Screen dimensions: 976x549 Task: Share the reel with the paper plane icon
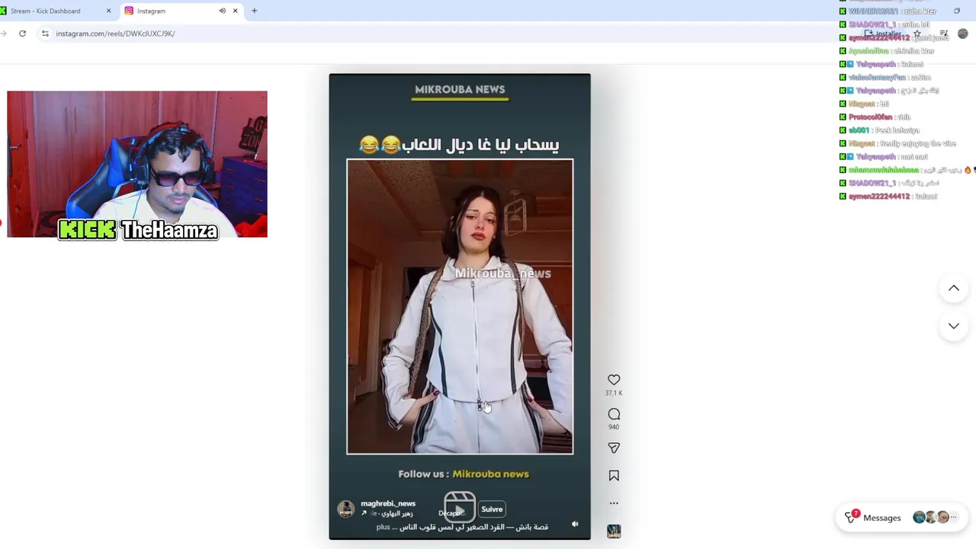coord(614,448)
